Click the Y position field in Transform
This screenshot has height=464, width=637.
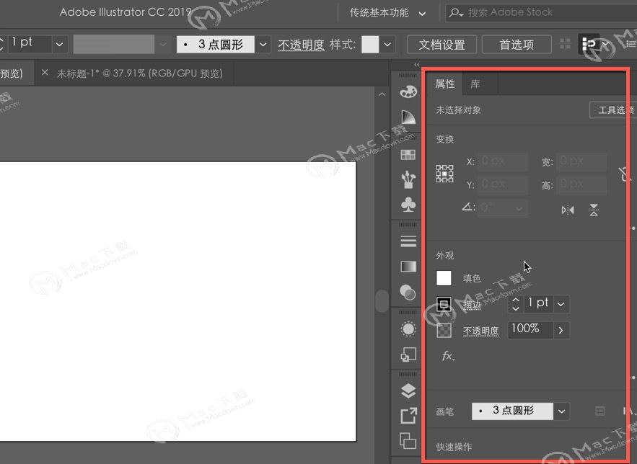(503, 185)
